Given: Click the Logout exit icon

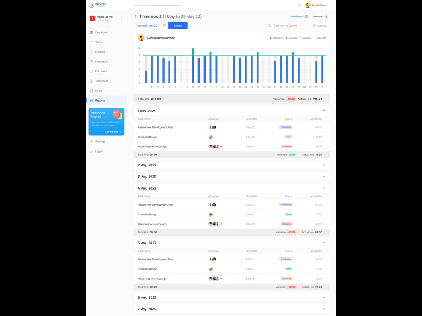Looking at the screenshot, I should (92, 151).
